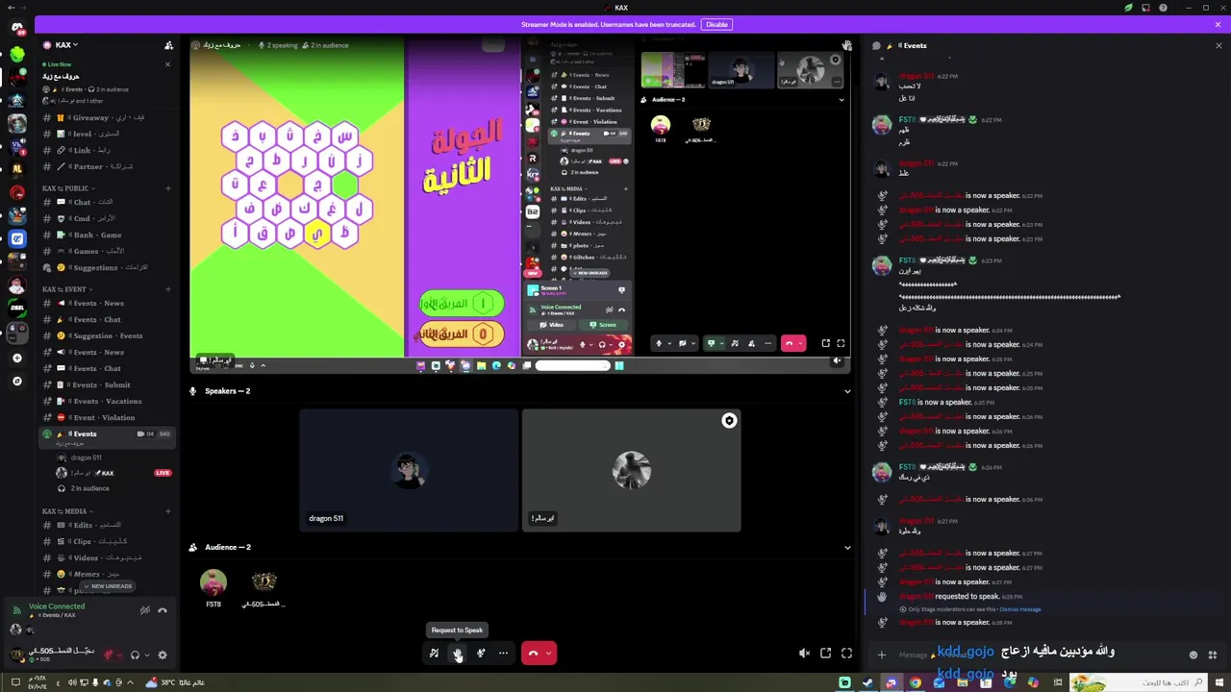Click the red LIVE badge in channel list

coord(163,473)
